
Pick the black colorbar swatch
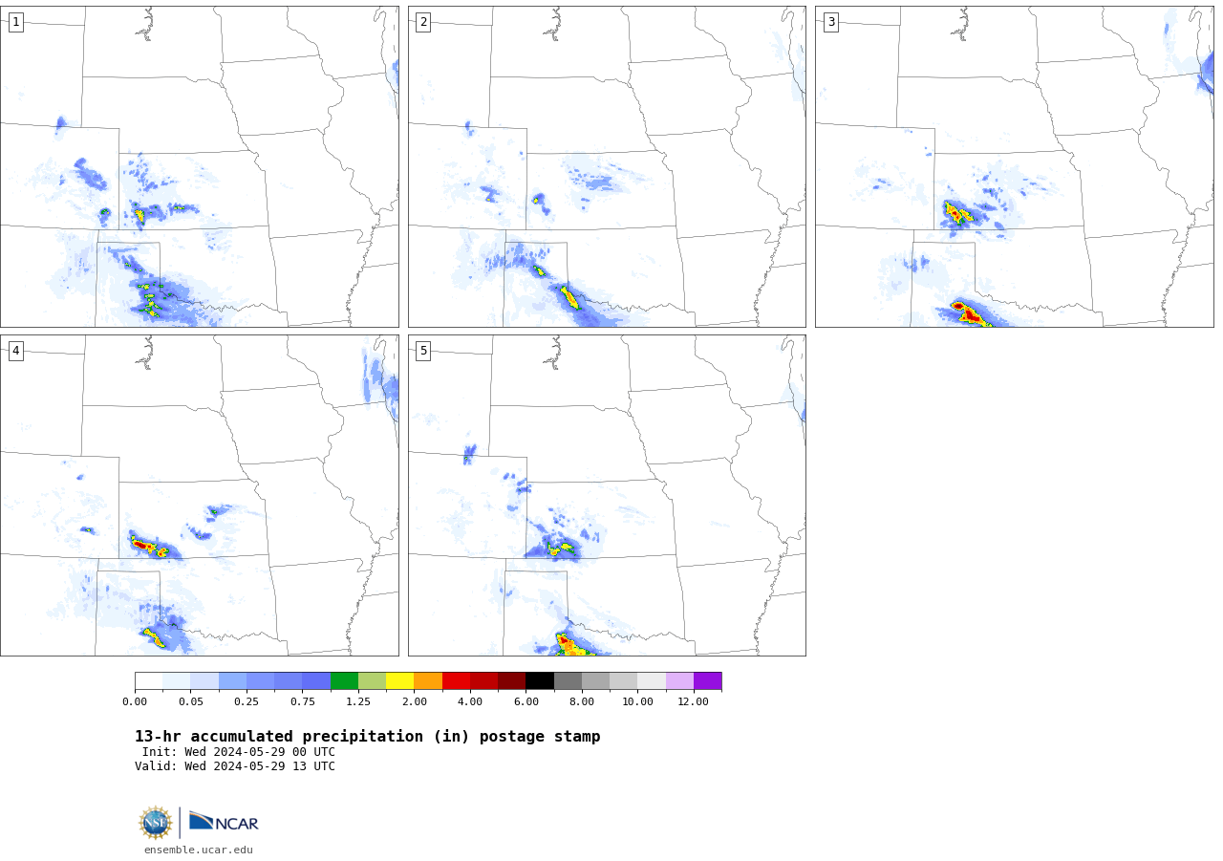[x=540, y=681]
